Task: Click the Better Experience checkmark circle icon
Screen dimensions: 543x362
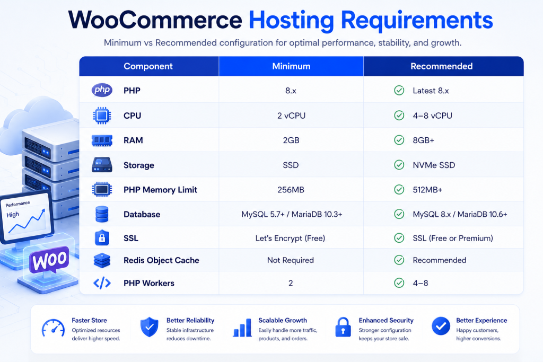Action: click(441, 326)
